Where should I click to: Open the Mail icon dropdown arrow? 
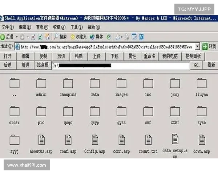point(122,37)
